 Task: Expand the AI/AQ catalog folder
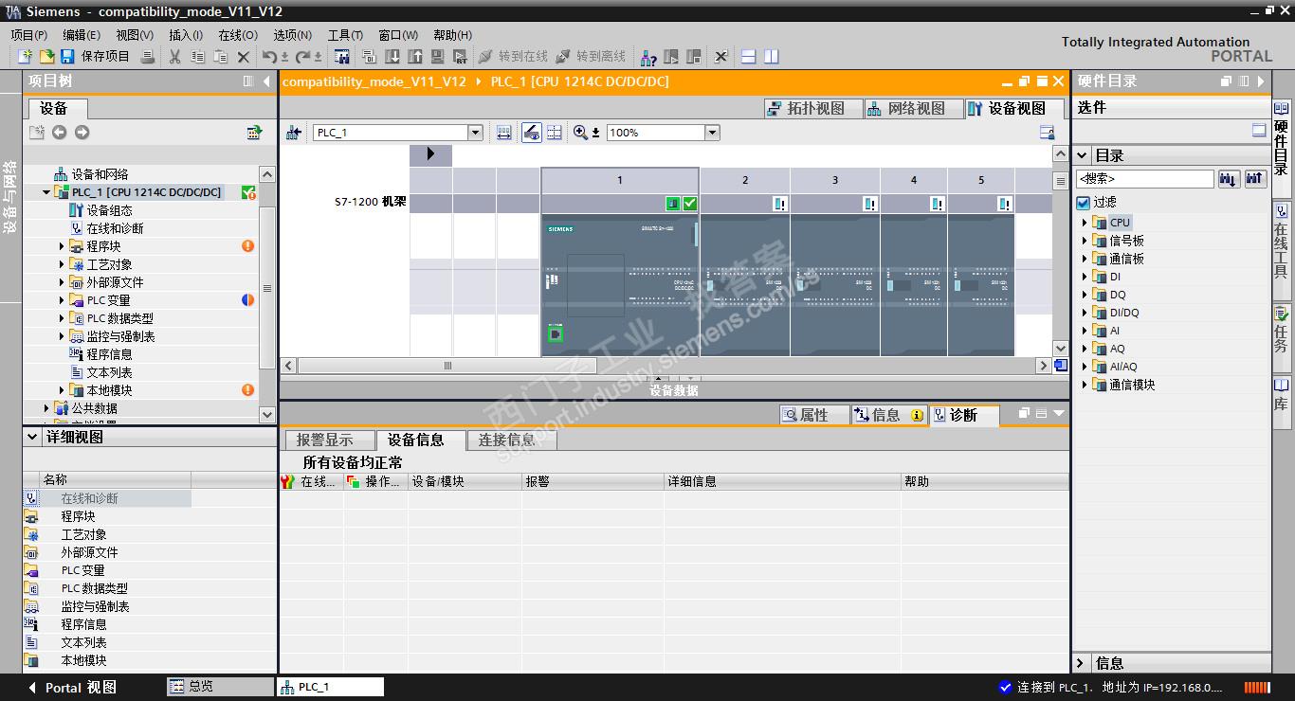(x=1085, y=367)
